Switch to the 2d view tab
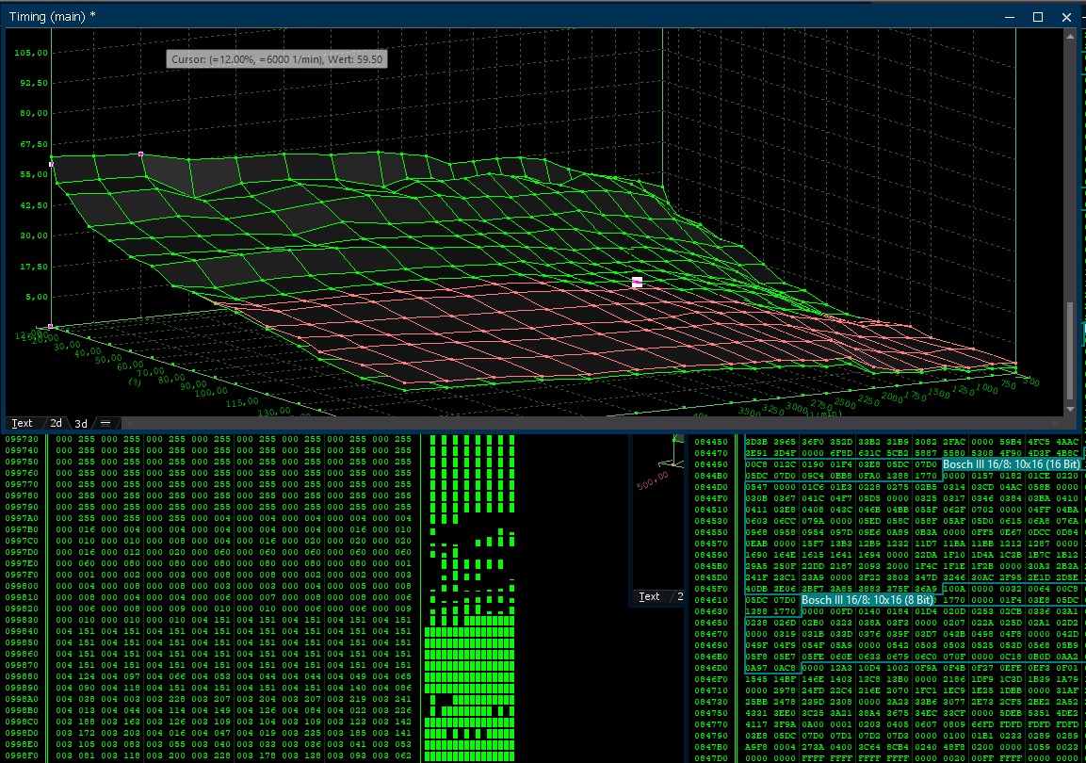The width and height of the screenshot is (1086, 763). (56, 423)
